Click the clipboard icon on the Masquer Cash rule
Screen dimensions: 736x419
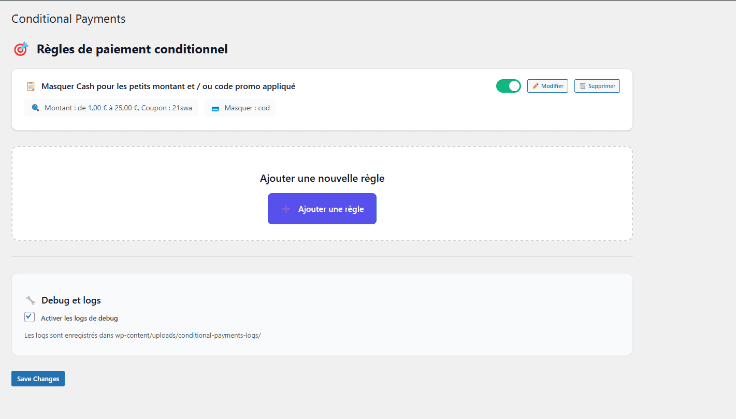(x=31, y=86)
